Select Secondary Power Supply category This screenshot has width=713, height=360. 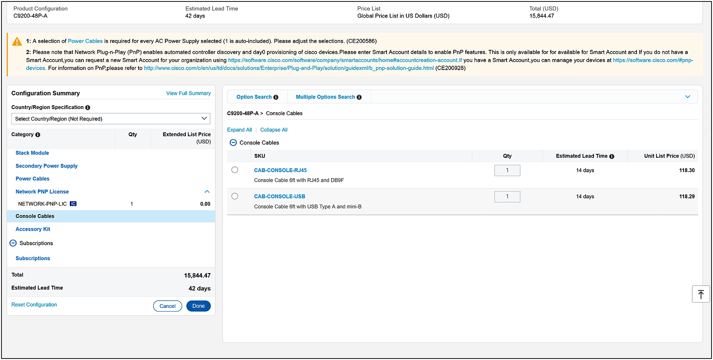point(47,166)
